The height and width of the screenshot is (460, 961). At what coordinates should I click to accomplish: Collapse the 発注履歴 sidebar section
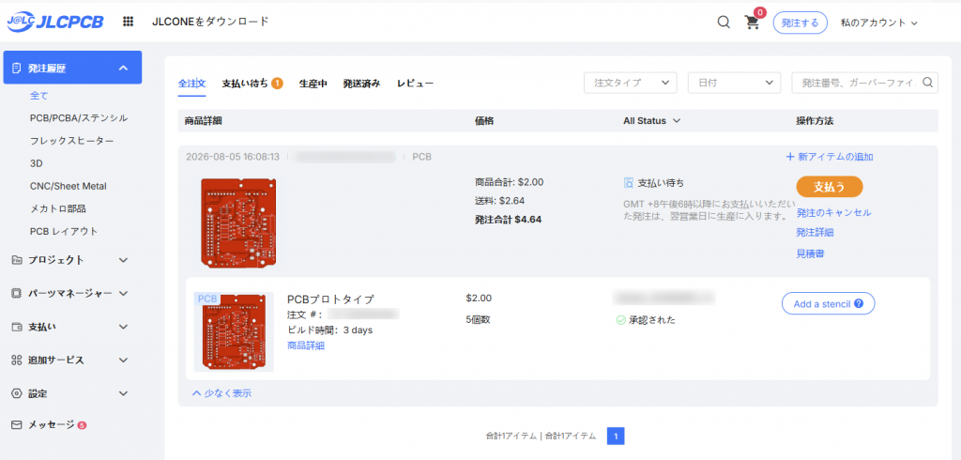tap(123, 68)
